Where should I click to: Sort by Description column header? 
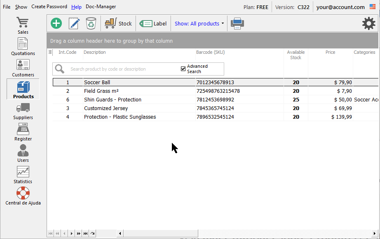[95, 52]
